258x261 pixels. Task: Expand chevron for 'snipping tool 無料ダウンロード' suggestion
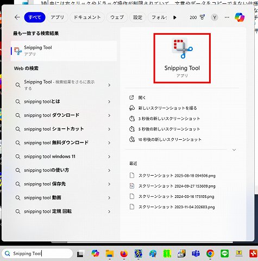coord(109,143)
